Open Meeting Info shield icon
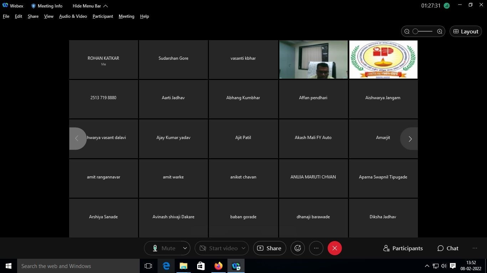This screenshot has width=487, height=273. pyautogui.click(x=34, y=6)
